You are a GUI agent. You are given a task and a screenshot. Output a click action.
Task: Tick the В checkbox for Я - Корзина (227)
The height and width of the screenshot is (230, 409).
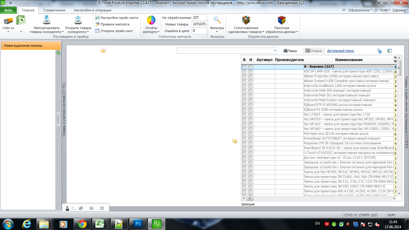[244, 67]
